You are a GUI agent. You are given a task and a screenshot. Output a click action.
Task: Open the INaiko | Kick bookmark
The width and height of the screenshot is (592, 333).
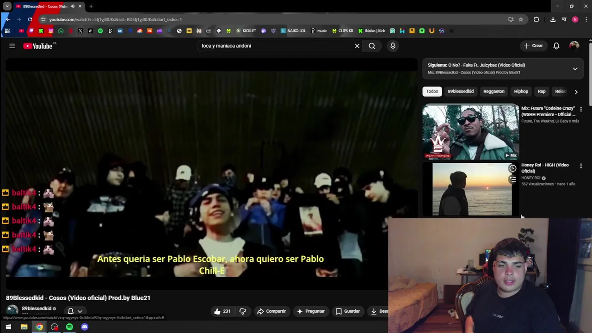[x=371, y=31]
